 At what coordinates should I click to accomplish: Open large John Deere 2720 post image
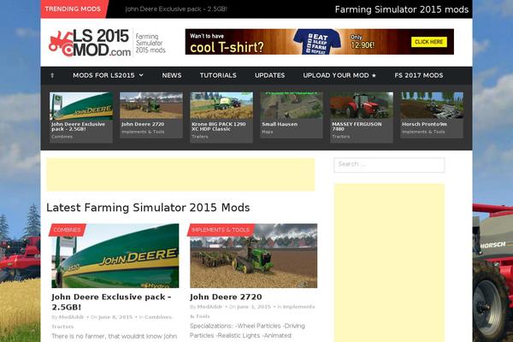click(x=254, y=256)
